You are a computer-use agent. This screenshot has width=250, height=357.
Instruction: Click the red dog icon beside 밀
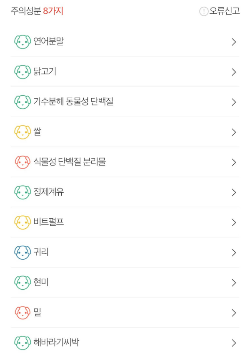pos(22,313)
